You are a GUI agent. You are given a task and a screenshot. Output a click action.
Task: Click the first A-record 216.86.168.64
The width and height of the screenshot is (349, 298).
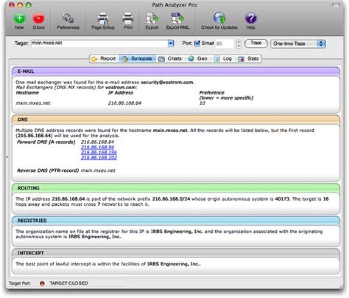point(97,142)
